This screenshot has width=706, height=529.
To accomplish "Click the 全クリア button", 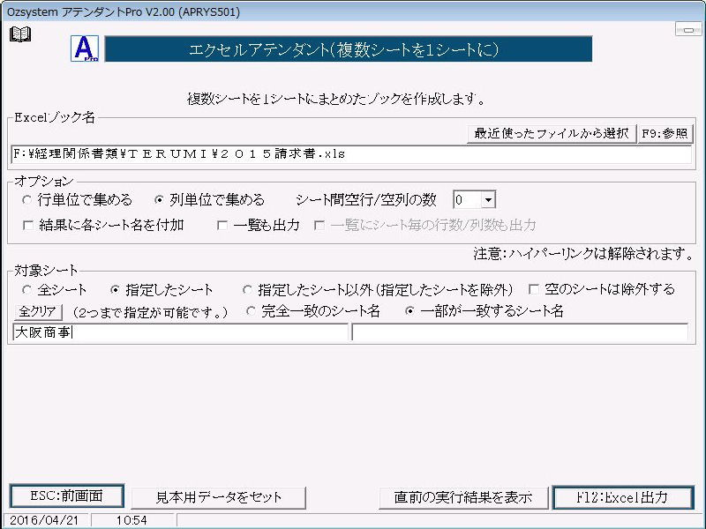I will coord(38,311).
